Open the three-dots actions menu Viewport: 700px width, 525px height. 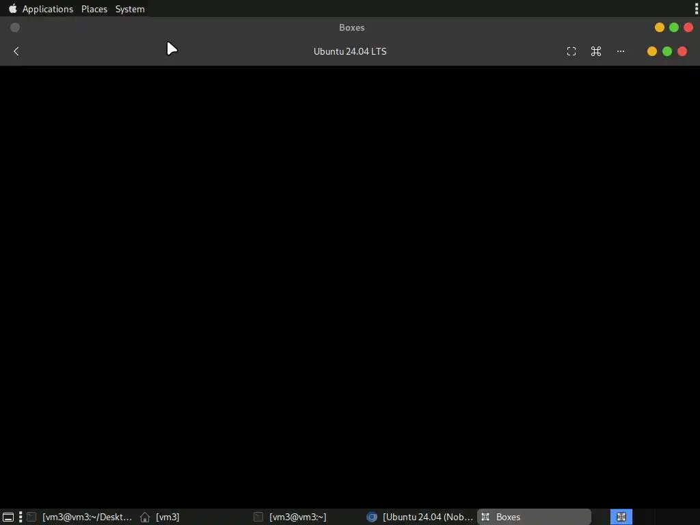point(621,51)
